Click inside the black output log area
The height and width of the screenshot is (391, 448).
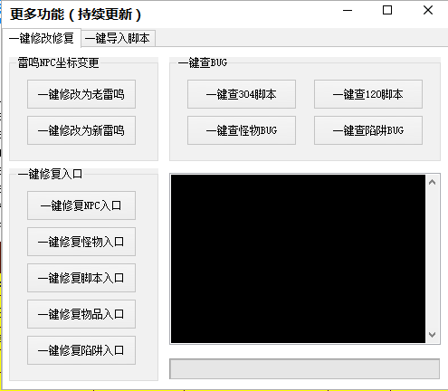(298, 259)
